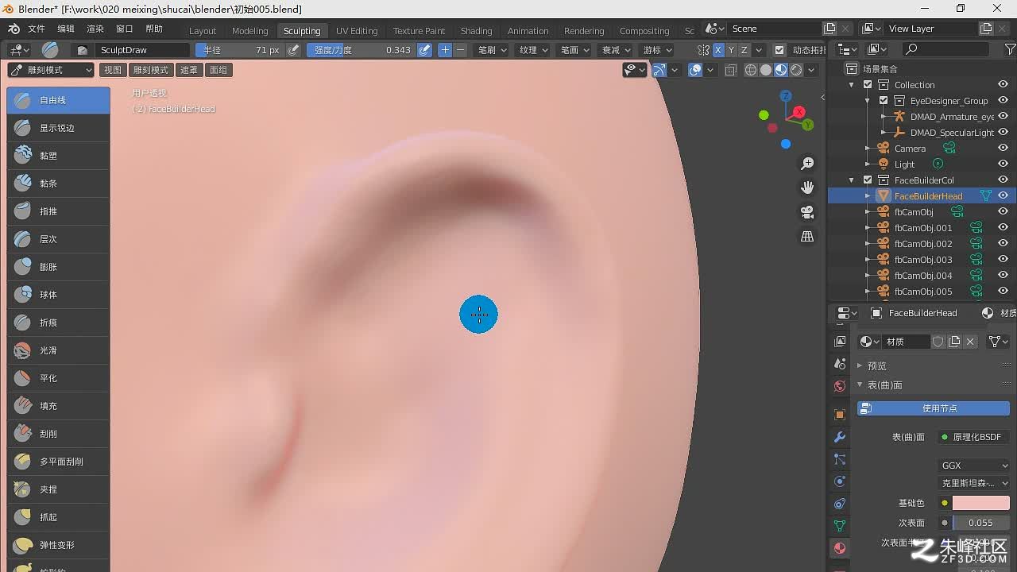Open the world properties tab
The width and height of the screenshot is (1017, 572).
[x=840, y=386]
